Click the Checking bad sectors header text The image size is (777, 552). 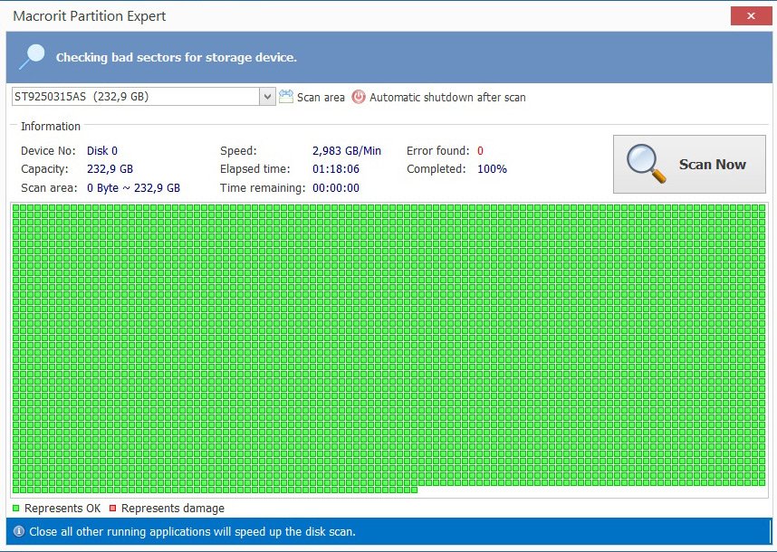tap(177, 57)
